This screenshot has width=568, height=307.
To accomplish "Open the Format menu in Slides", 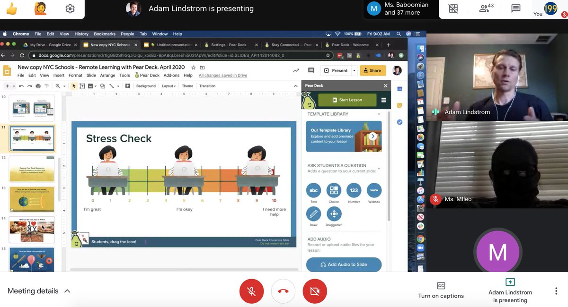I will [x=75, y=76].
